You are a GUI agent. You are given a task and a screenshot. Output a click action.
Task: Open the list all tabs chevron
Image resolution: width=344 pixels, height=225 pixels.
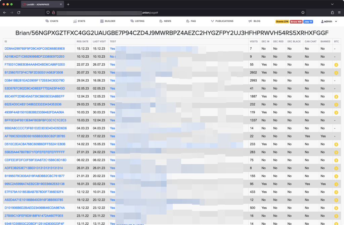332,4
